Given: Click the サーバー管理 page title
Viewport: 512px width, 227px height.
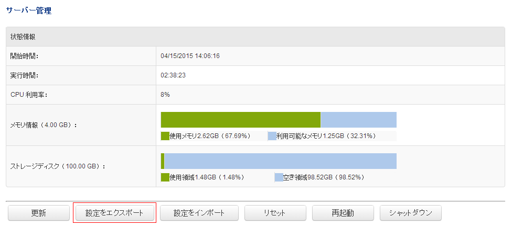Looking at the screenshot, I should click(x=28, y=10).
